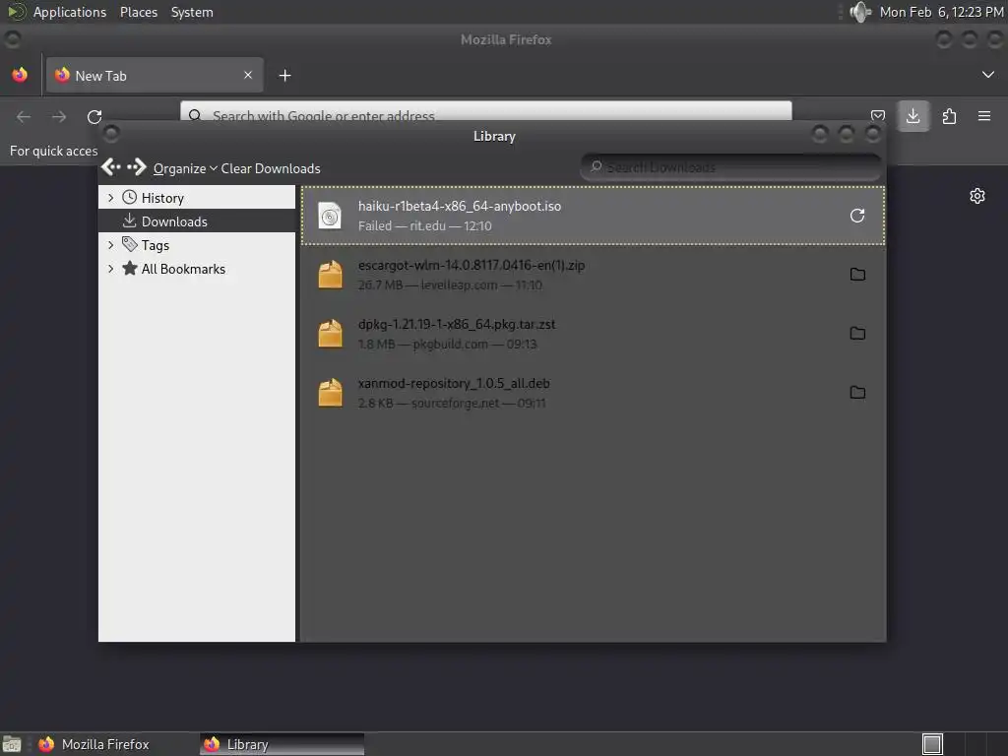Select haiku-r1beta4-x86_64-anyboot.iso file name

click(460, 206)
